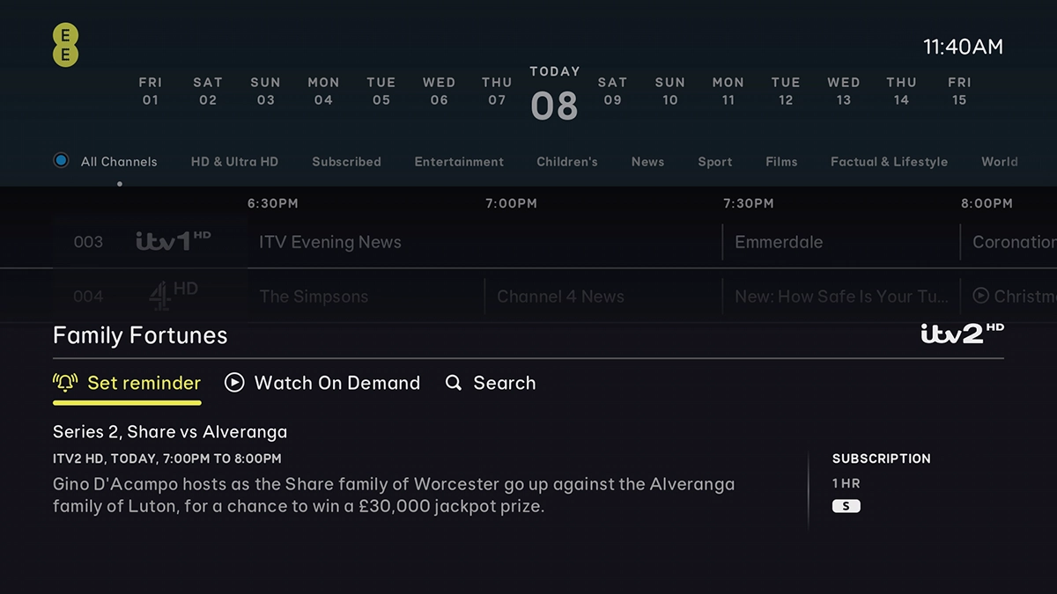Open the Set reminder option
The height and width of the screenshot is (594, 1057).
144,383
